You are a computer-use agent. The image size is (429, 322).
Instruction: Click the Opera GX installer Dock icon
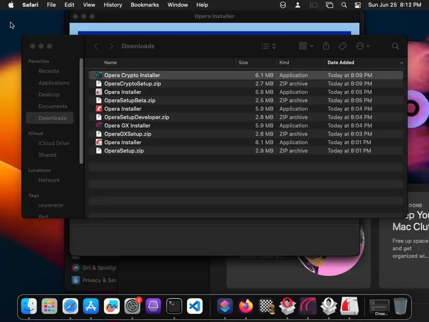(308, 306)
